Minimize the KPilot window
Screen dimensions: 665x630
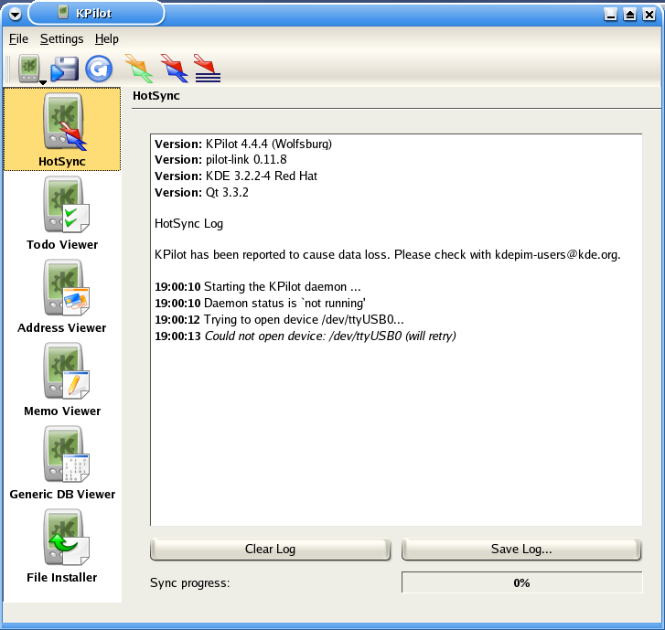click(611, 15)
